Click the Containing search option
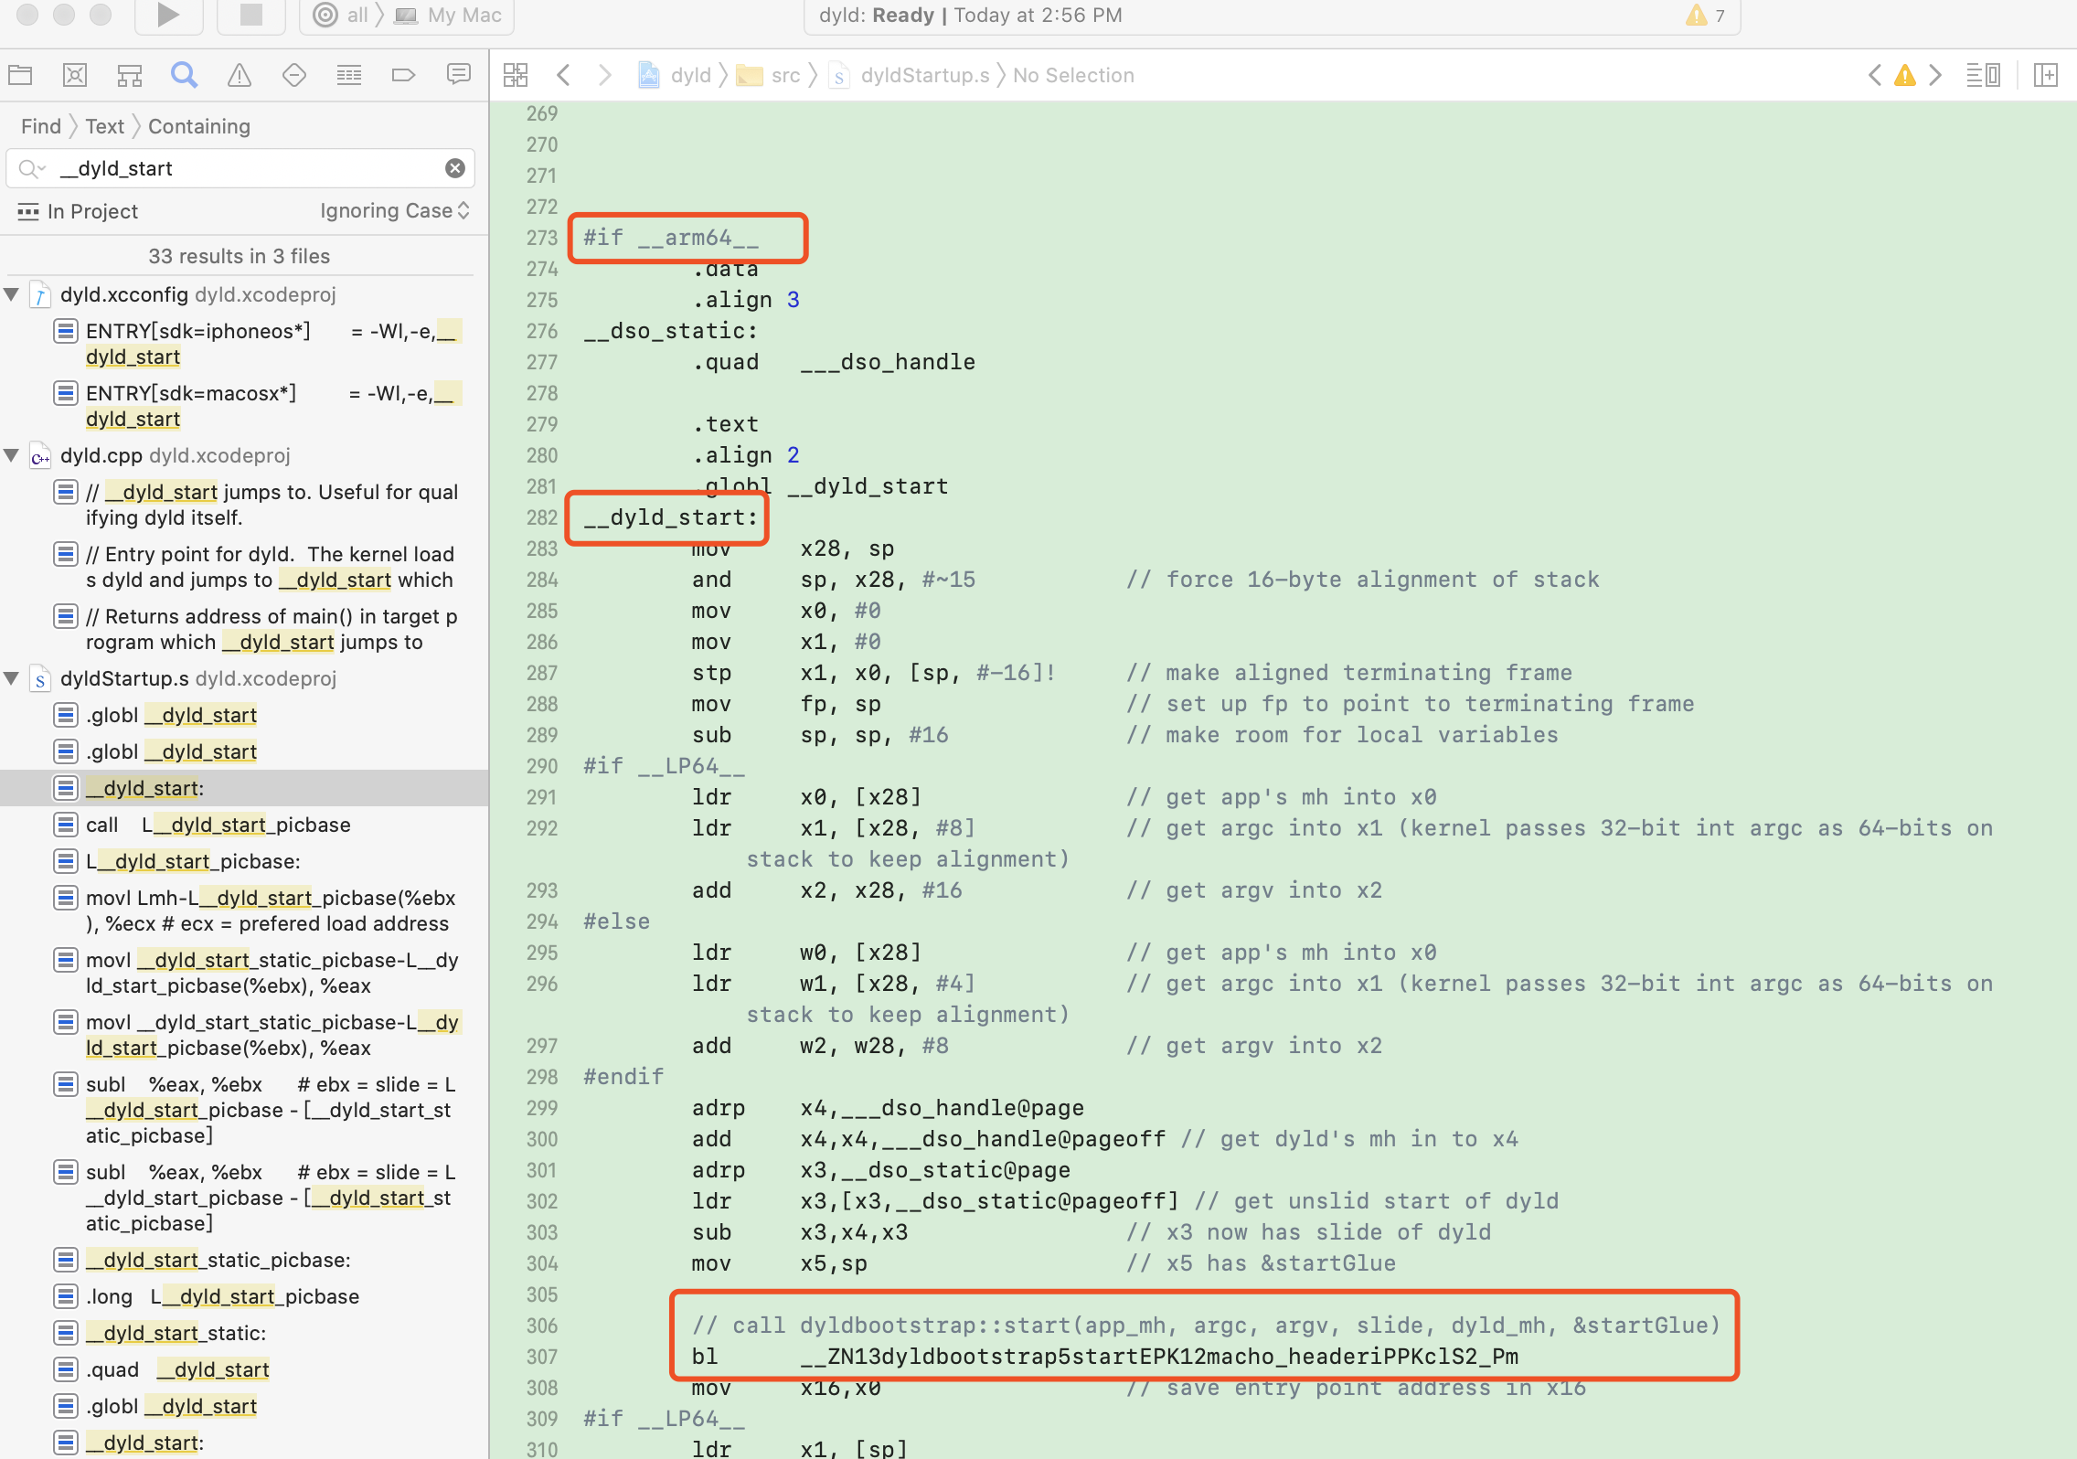 (x=198, y=126)
